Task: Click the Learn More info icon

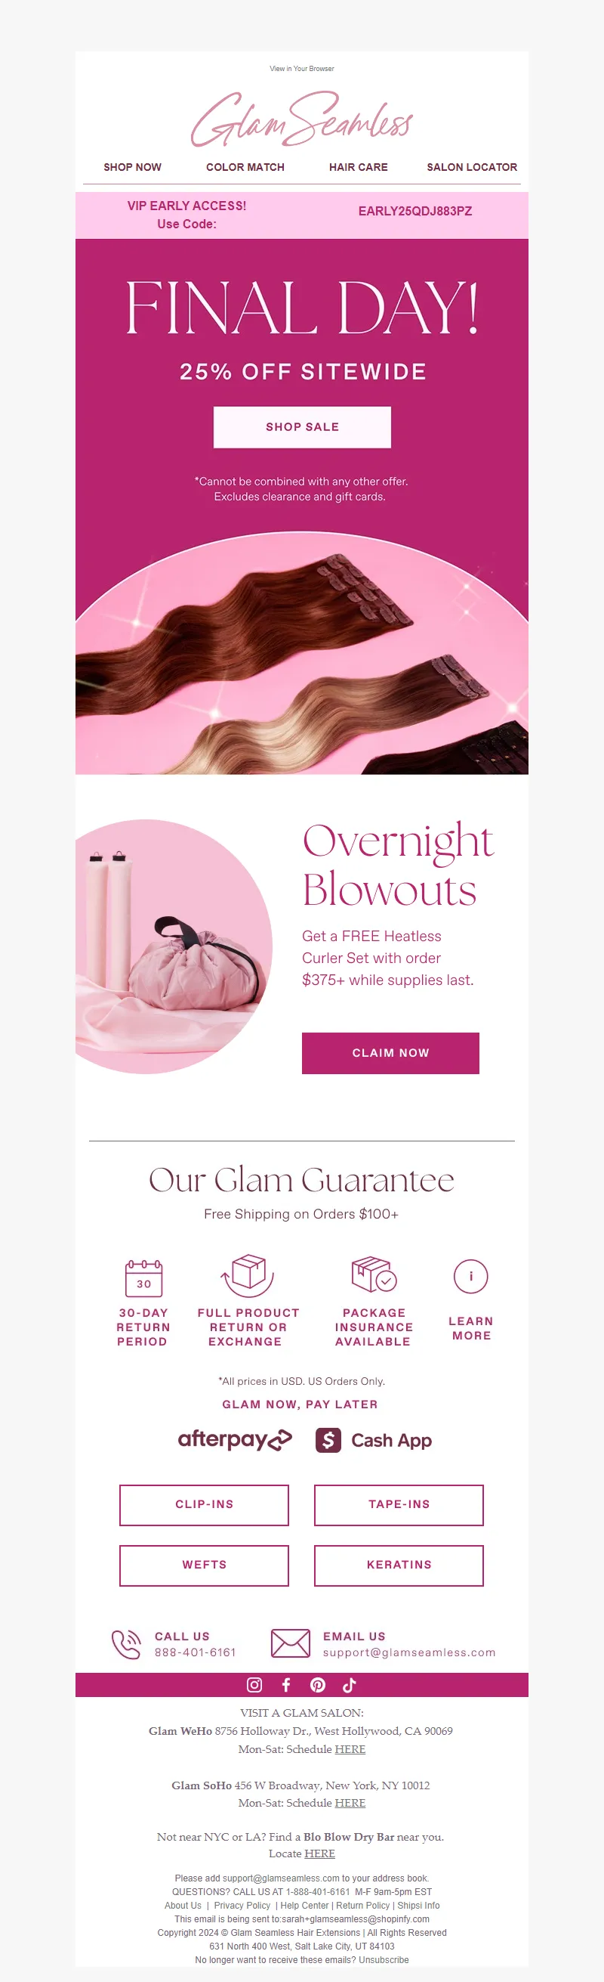Action: tap(471, 1277)
